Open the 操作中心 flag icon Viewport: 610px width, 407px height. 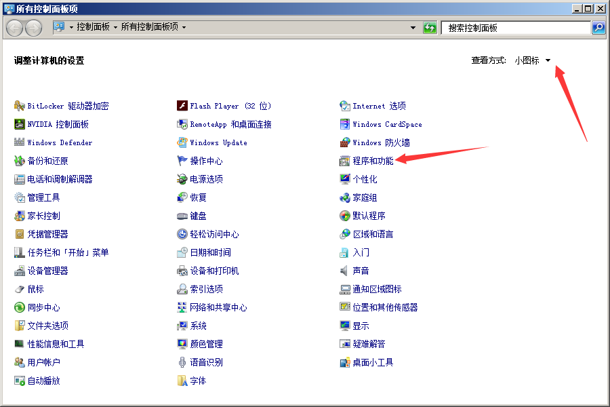[182, 161]
